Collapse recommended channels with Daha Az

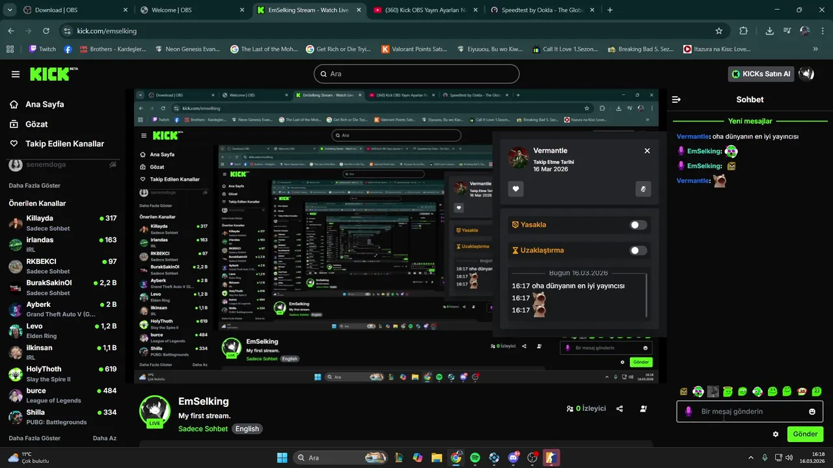105,438
